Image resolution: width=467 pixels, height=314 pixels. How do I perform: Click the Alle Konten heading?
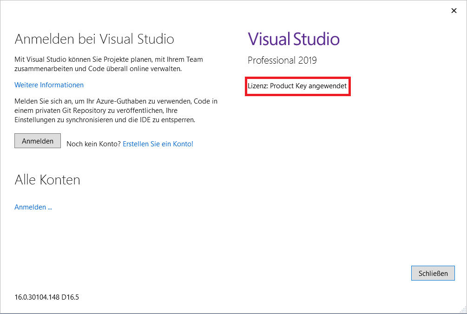coord(47,180)
